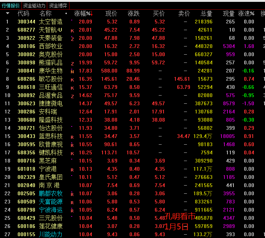Image resolution: width=265 pixels, height=238 pixels.
Task: Select stock 隆盛科技
Action: tap(51, 120)
